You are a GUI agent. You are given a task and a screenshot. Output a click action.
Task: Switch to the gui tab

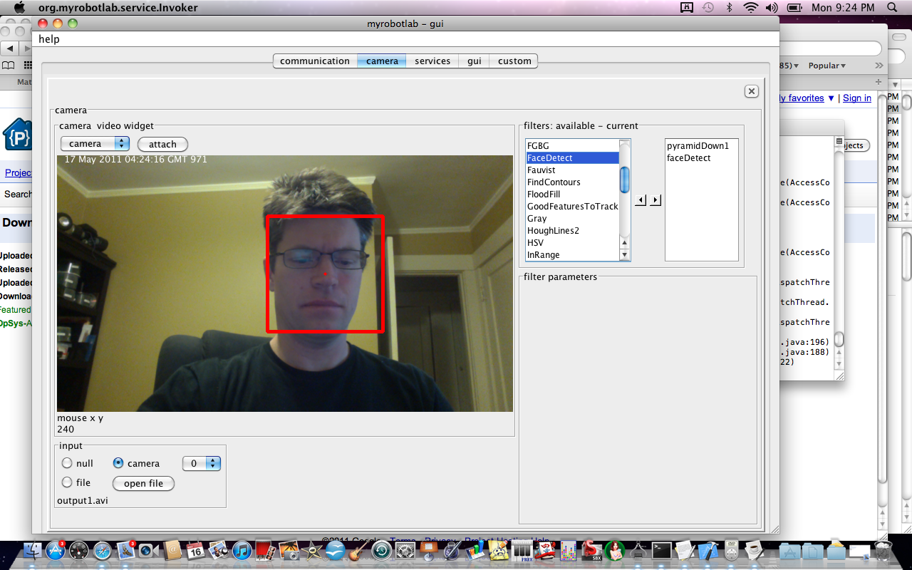[475, 61]
